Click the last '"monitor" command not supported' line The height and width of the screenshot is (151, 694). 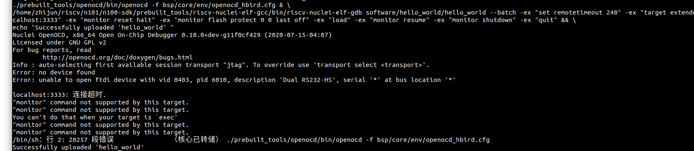click(x=101, y=132)
